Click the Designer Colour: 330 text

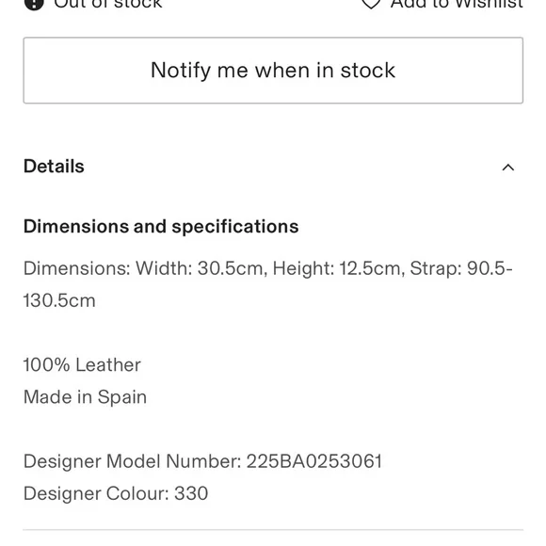[x=116, y=493]
